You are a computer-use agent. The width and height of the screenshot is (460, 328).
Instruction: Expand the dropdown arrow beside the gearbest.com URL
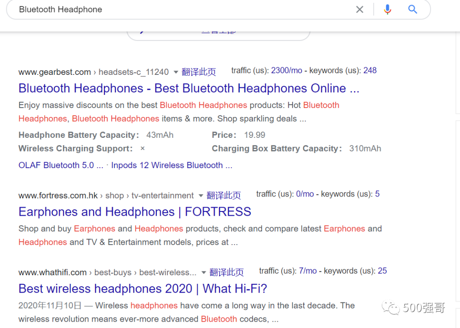[x=176, y=72]
